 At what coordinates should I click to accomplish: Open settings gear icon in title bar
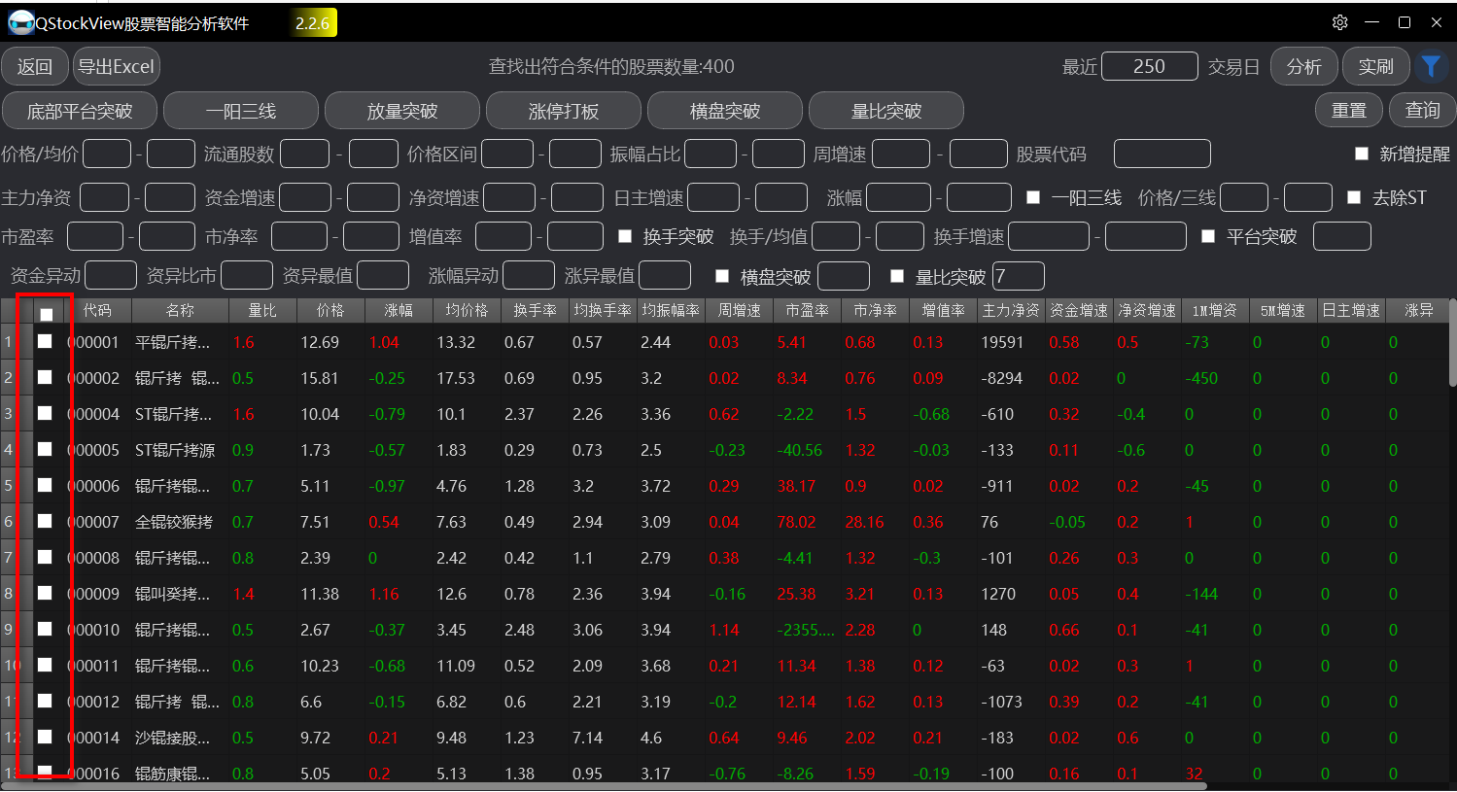[x=1340, y=22]
